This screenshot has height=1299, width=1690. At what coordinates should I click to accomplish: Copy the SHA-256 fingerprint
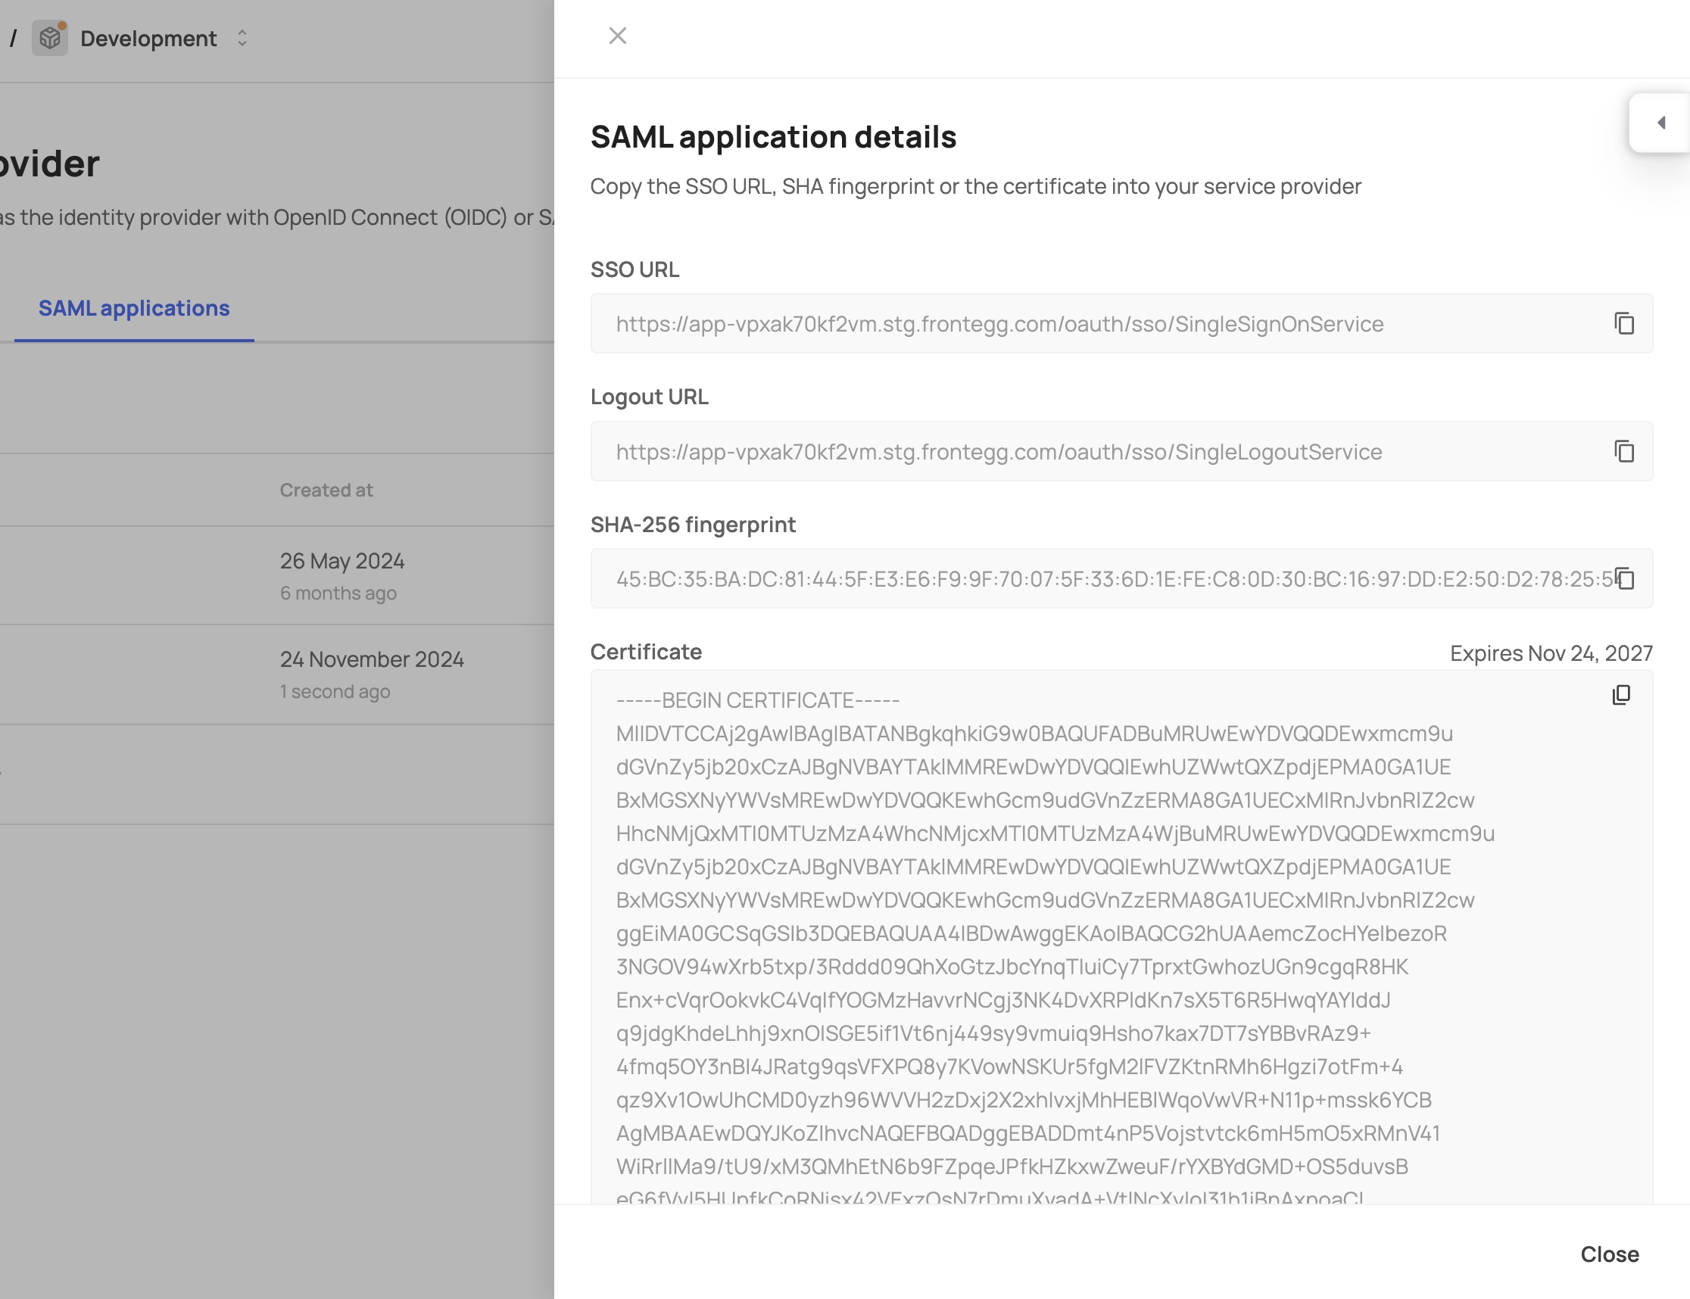coord(1625,578)
